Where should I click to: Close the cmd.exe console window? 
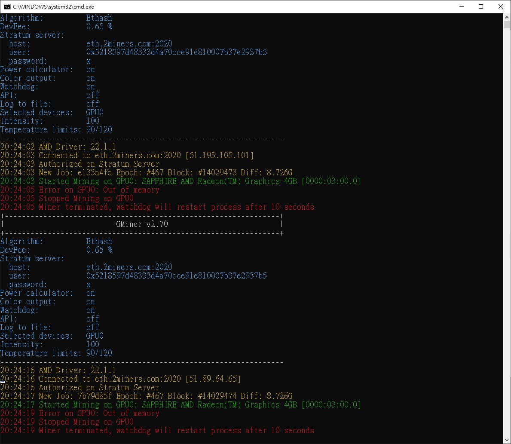click(x=501, y=6)
